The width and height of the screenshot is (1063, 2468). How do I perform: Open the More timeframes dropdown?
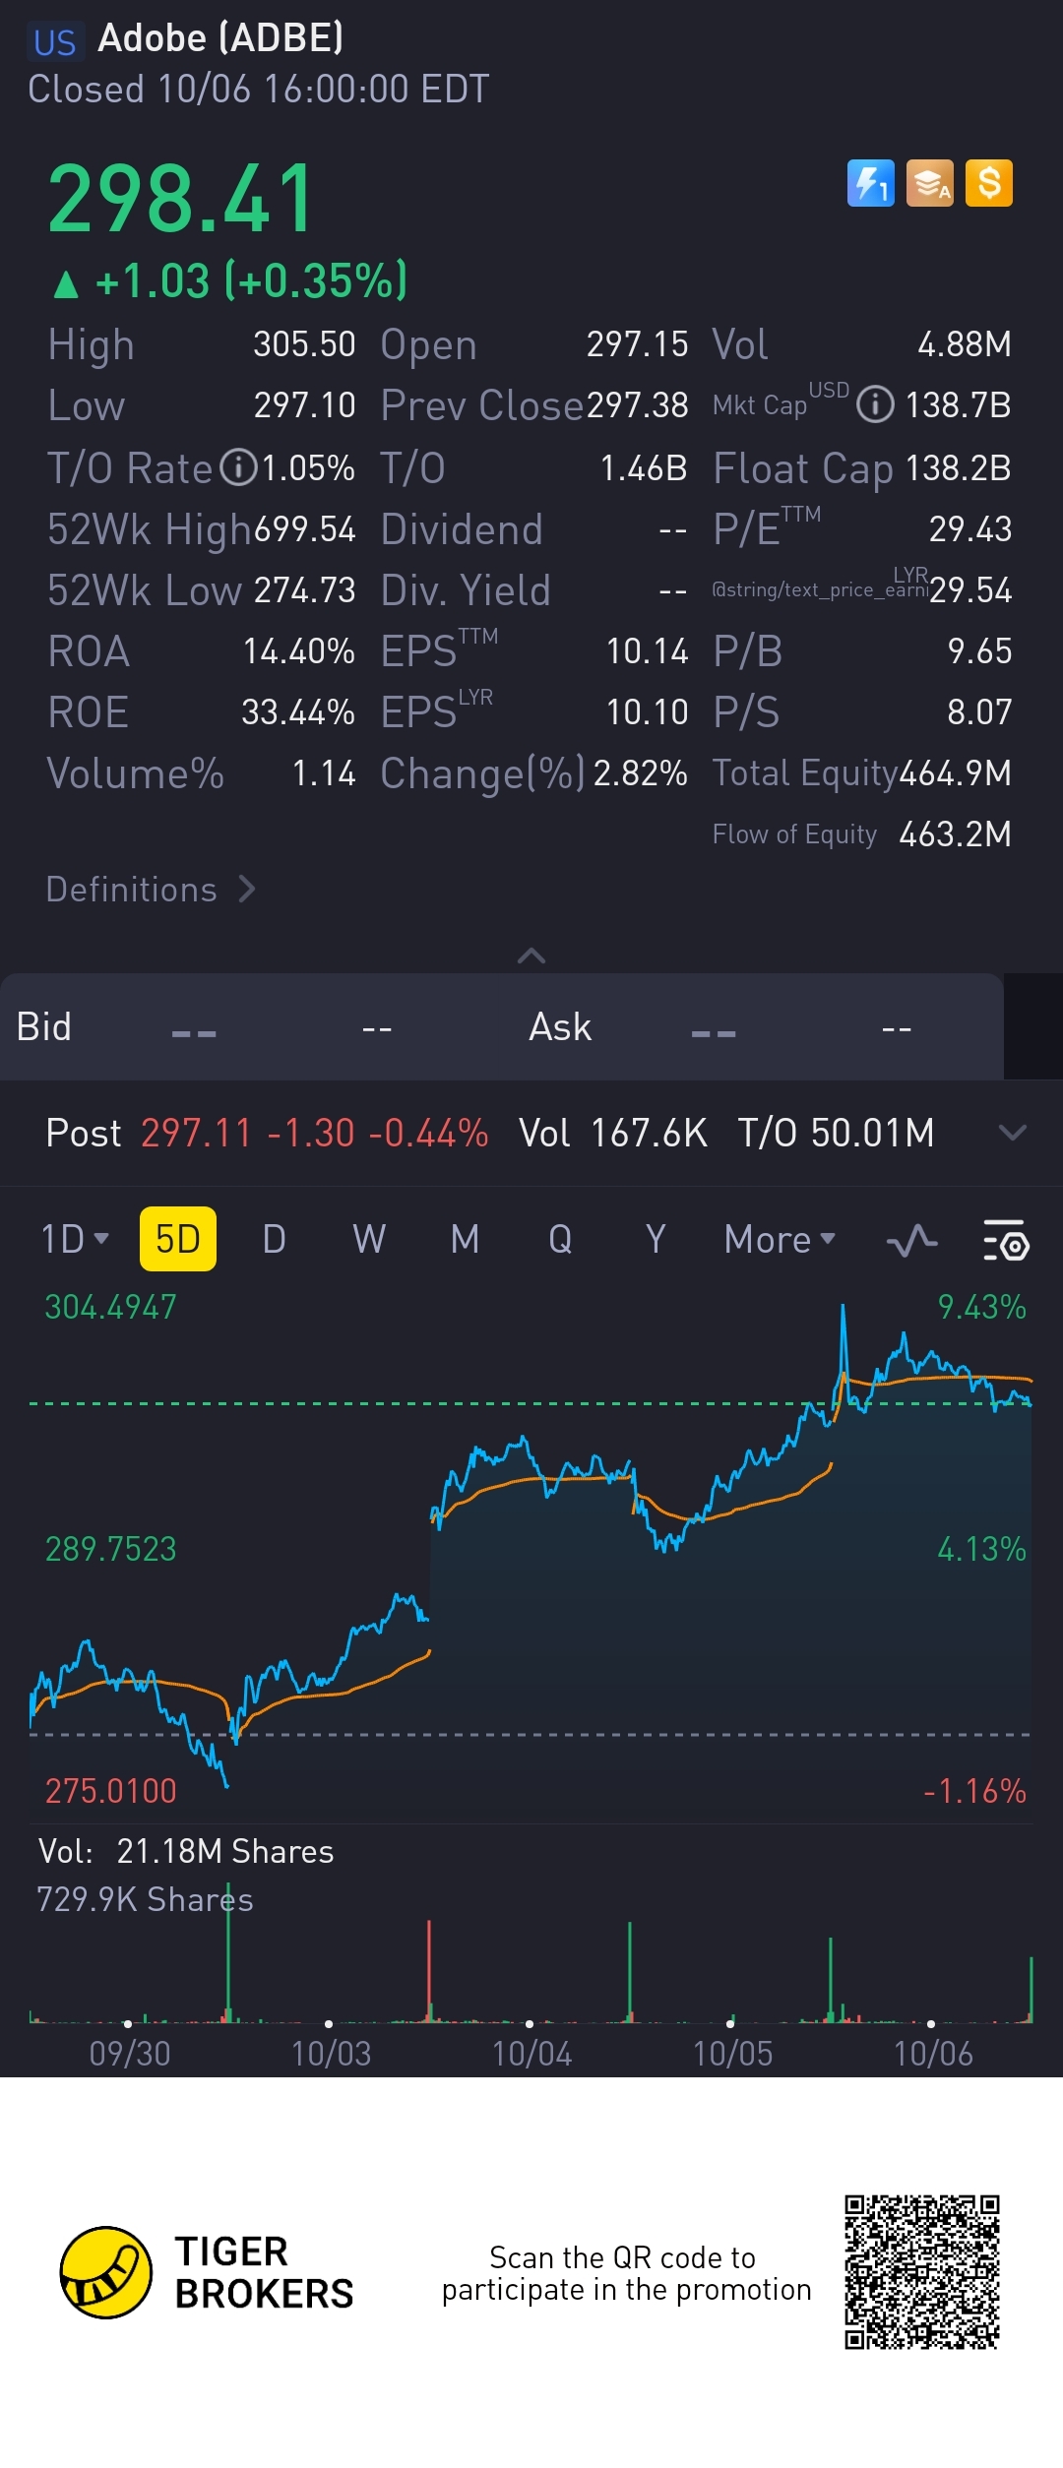coord(780,1239)
